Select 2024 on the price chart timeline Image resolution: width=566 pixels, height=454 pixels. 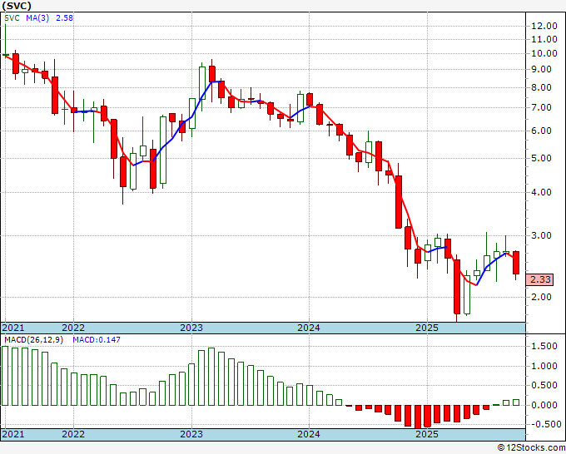point(309,328)
